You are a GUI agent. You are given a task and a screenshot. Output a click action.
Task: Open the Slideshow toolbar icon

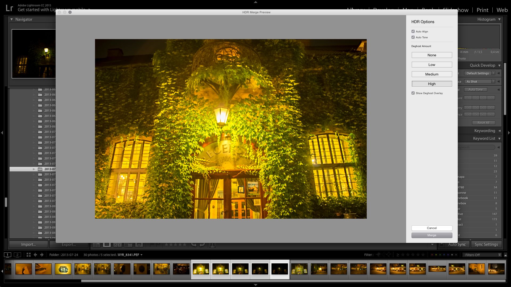212,245
